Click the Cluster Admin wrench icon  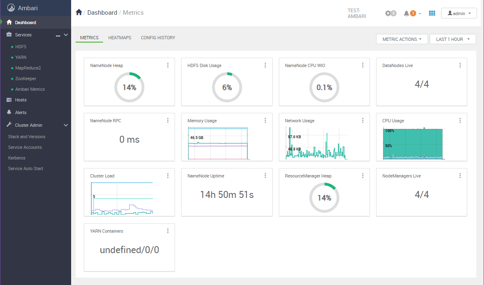pyautogui.click(x=8, y=125)
